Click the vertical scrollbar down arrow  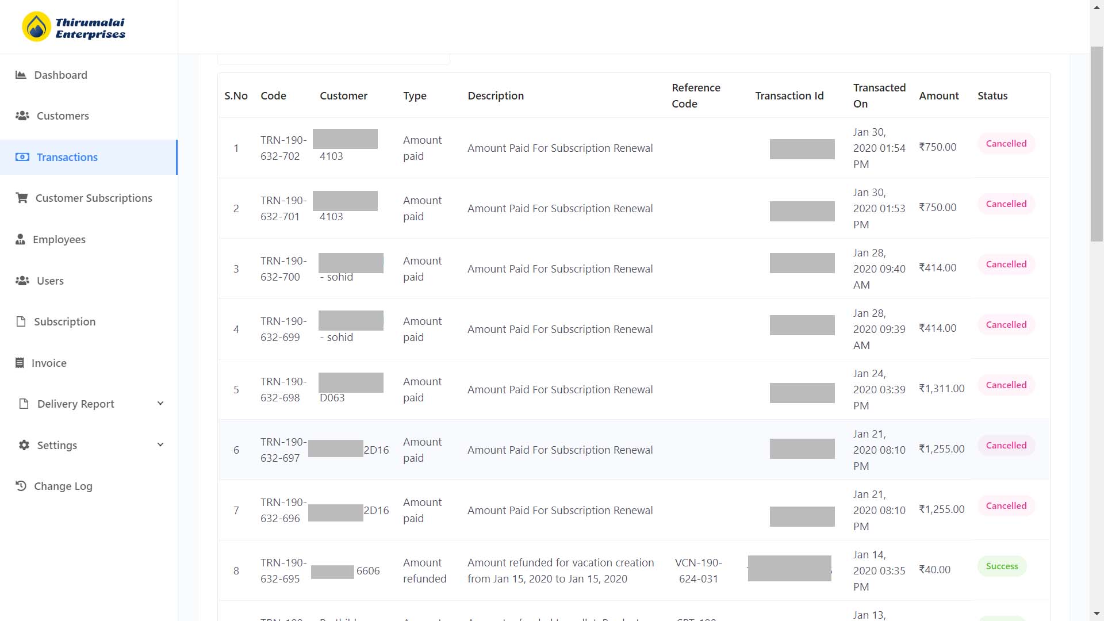coord(1097,614)
